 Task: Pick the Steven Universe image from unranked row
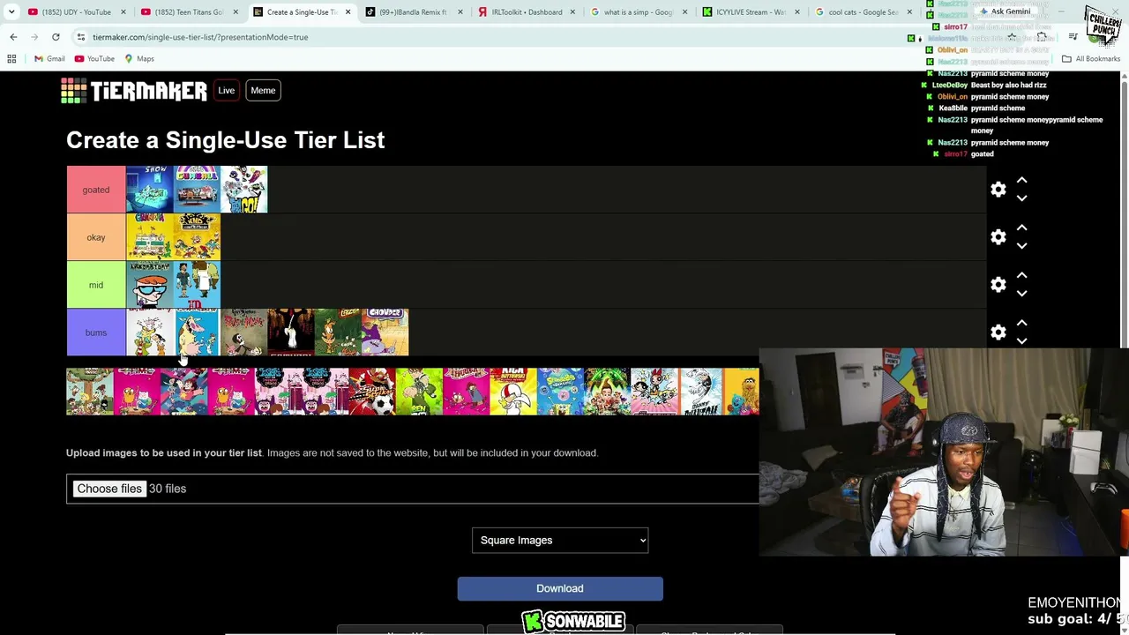(x=183, y=392)
